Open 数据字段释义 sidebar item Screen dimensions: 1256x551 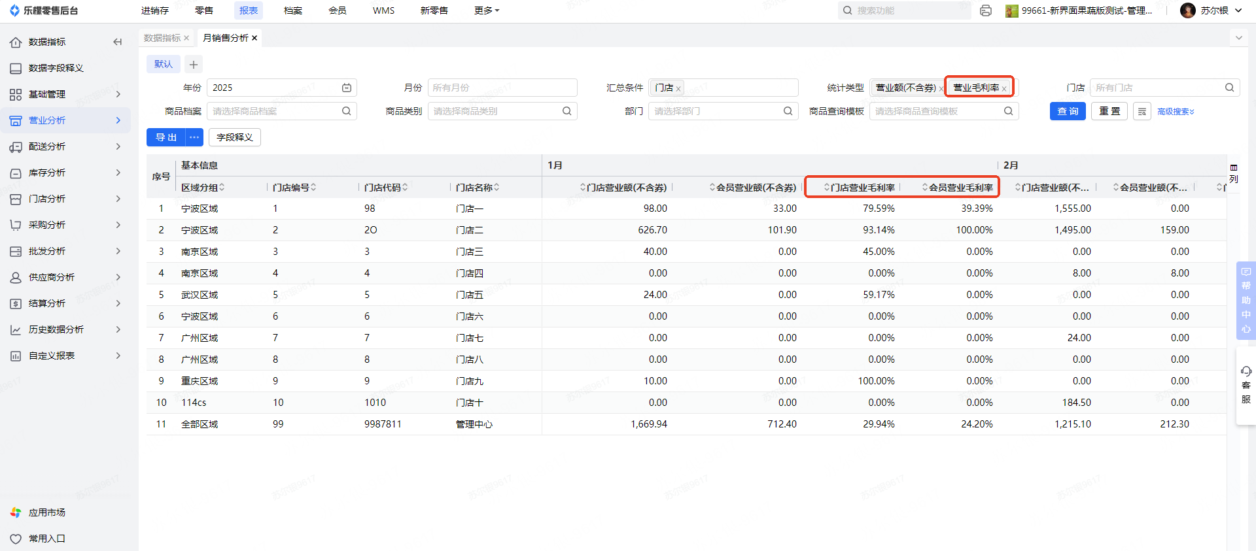click(56, 68)
